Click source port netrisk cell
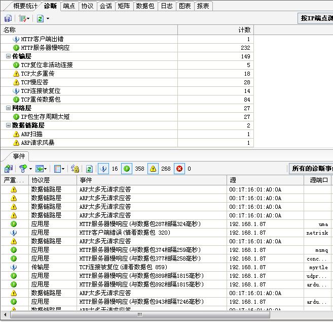 (317, 233)
